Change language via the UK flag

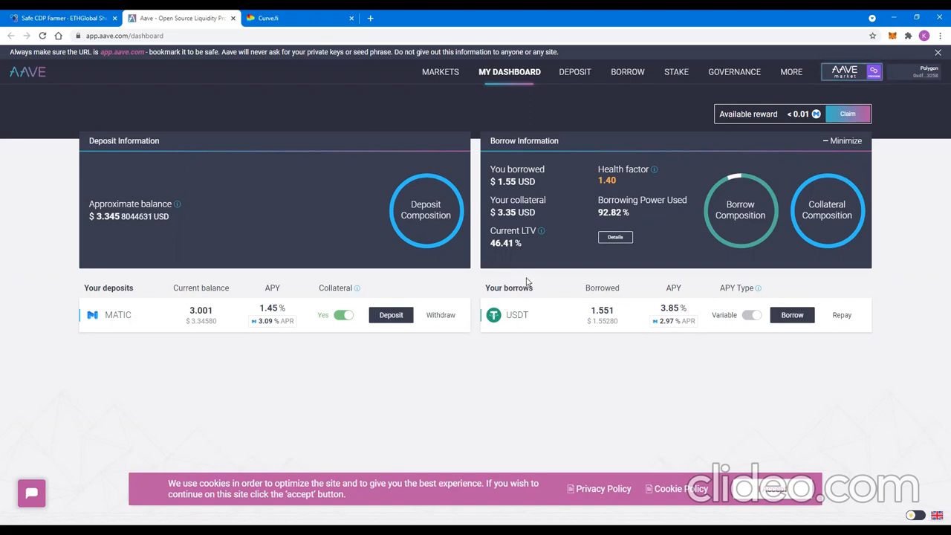tap(937, 516)
